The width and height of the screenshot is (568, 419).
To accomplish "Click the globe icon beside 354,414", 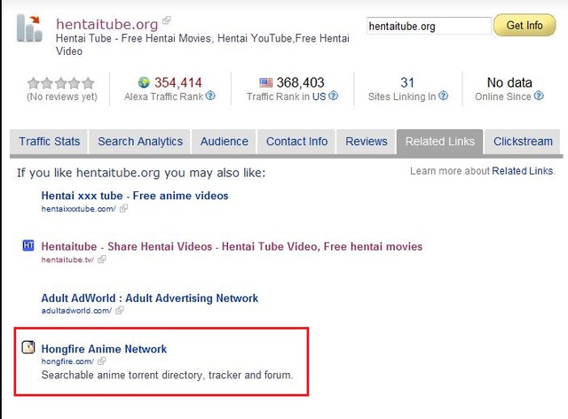I will coord(144,82).
